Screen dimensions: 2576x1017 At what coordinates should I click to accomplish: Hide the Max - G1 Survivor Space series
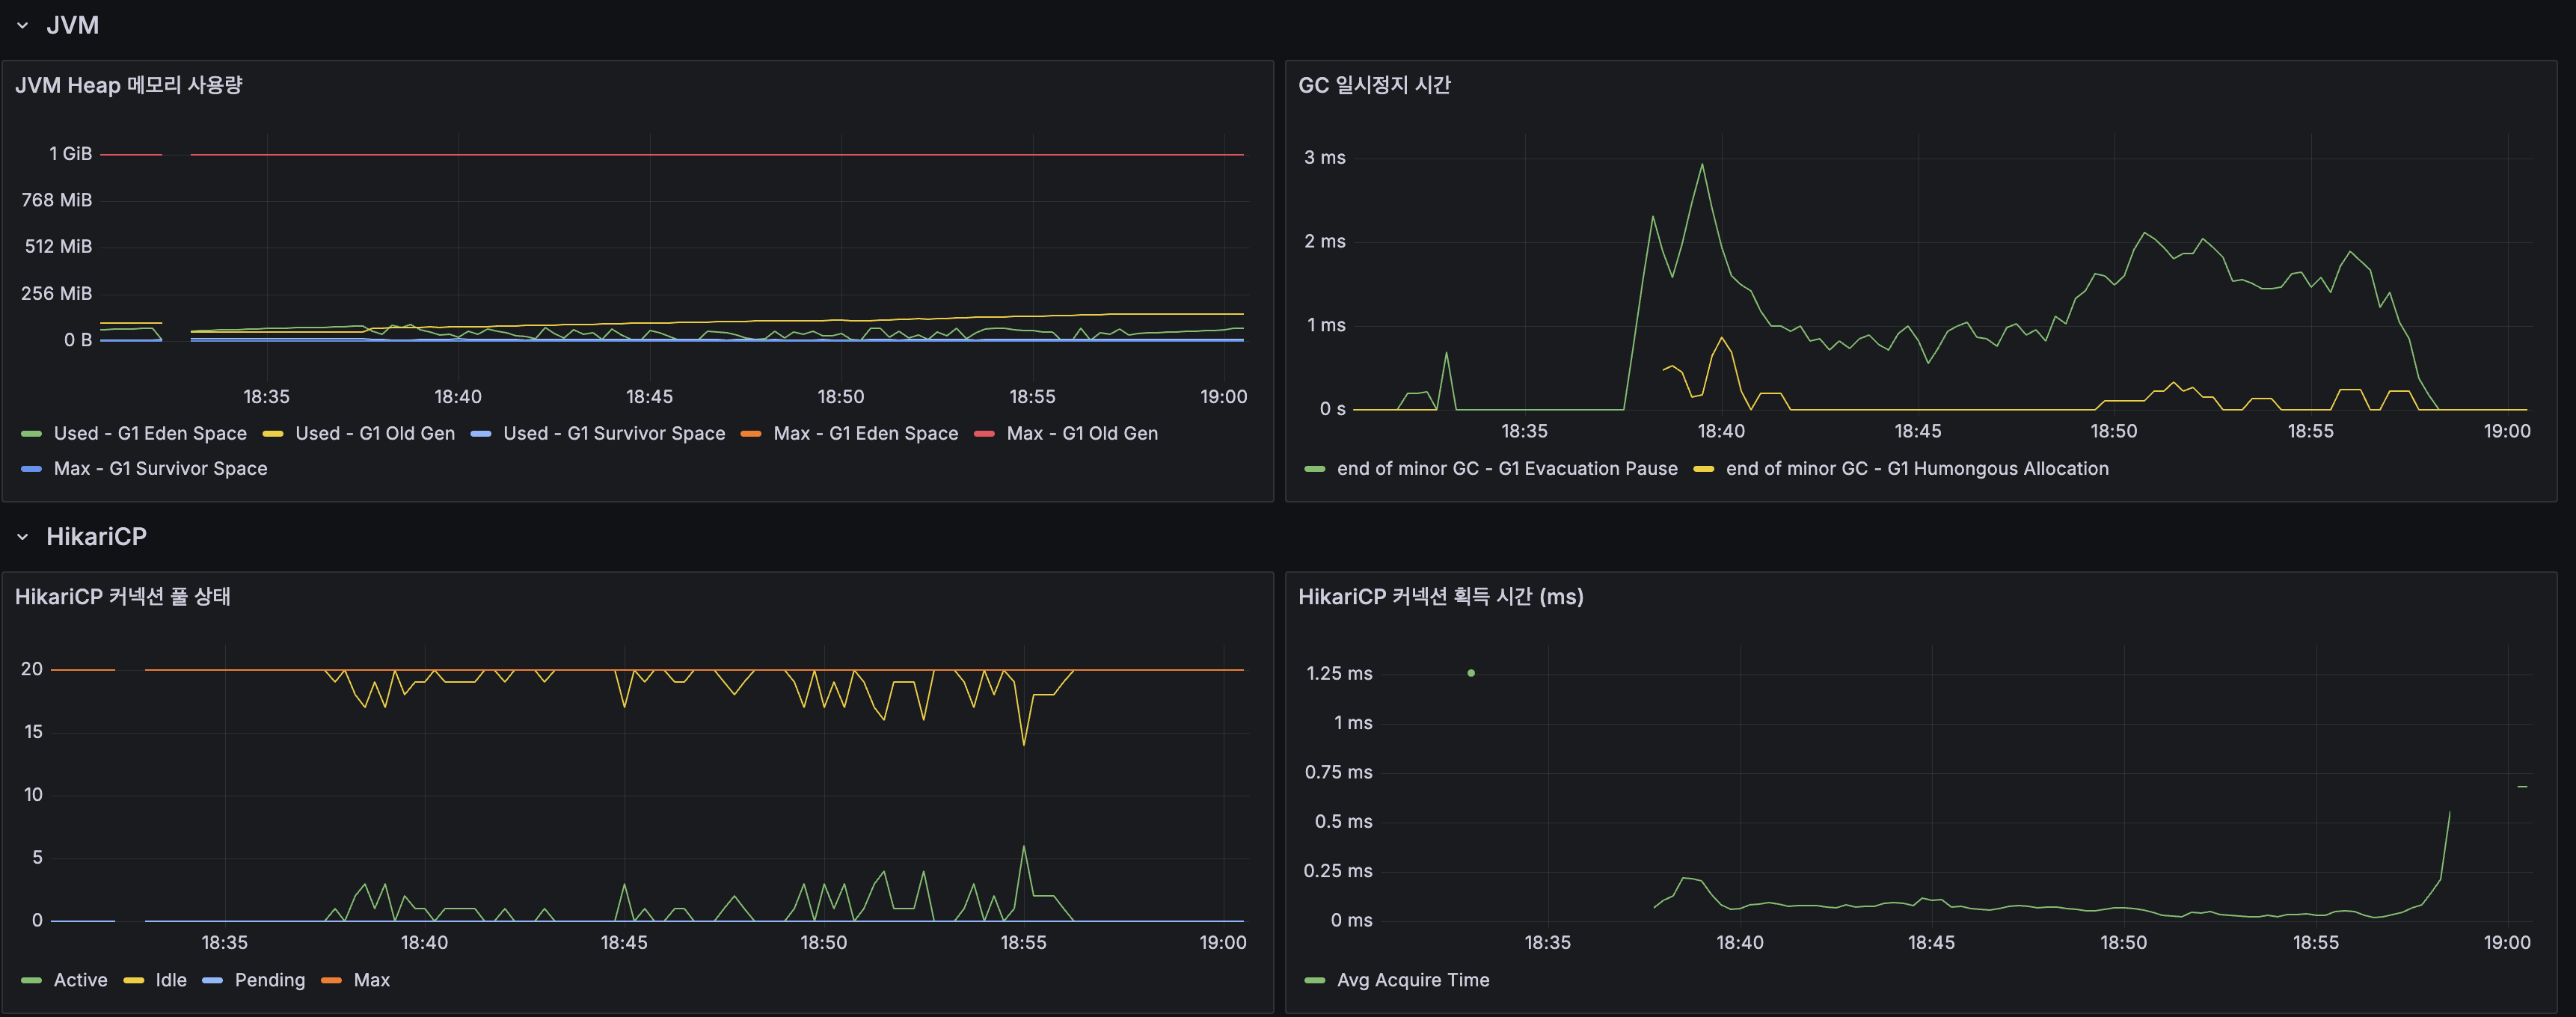(160, 468)
